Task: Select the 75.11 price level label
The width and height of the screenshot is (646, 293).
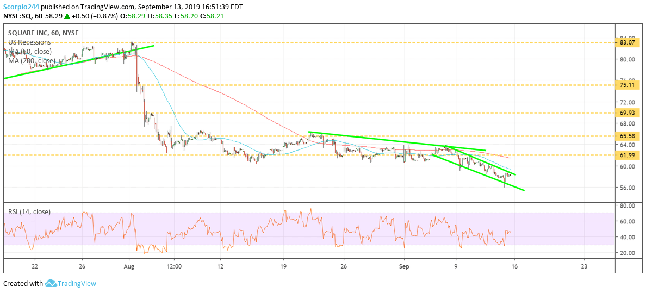Action: 628,85
